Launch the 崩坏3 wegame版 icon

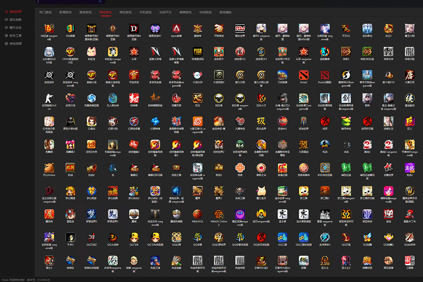click(x=261, y=28)
